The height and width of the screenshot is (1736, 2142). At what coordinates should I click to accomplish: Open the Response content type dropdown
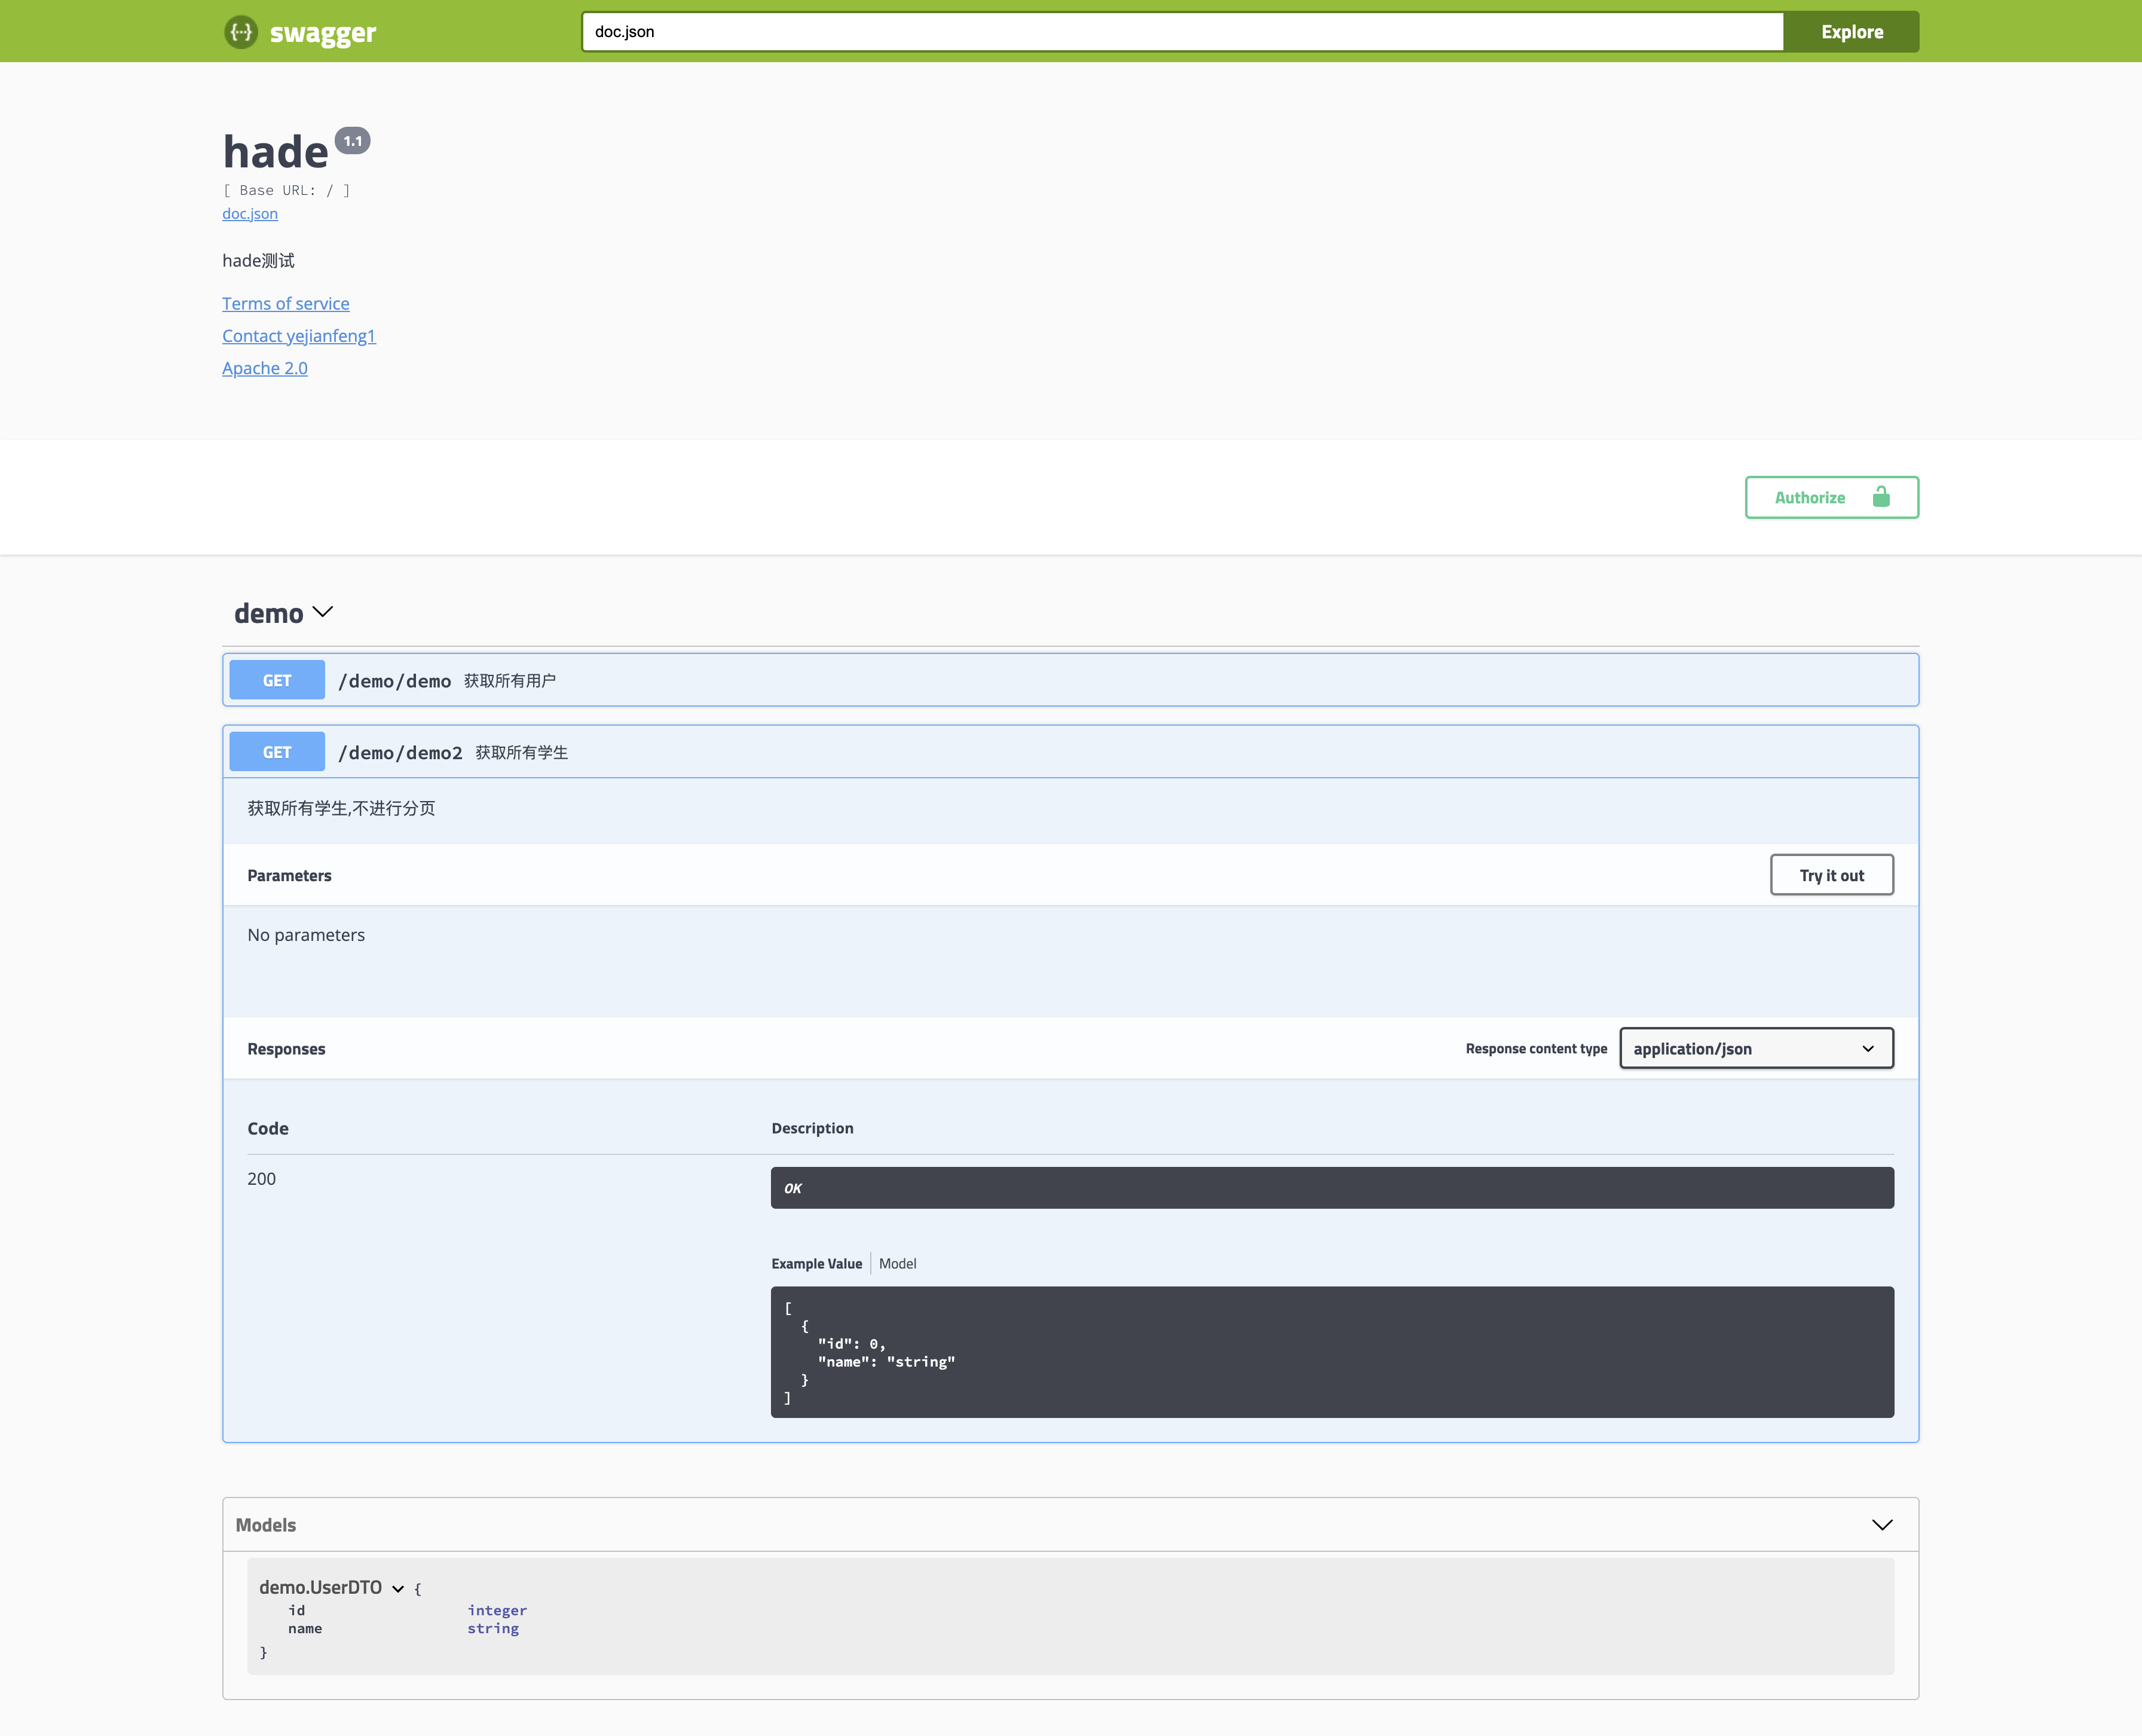pyautogui.click(x=1756, y=1048)
